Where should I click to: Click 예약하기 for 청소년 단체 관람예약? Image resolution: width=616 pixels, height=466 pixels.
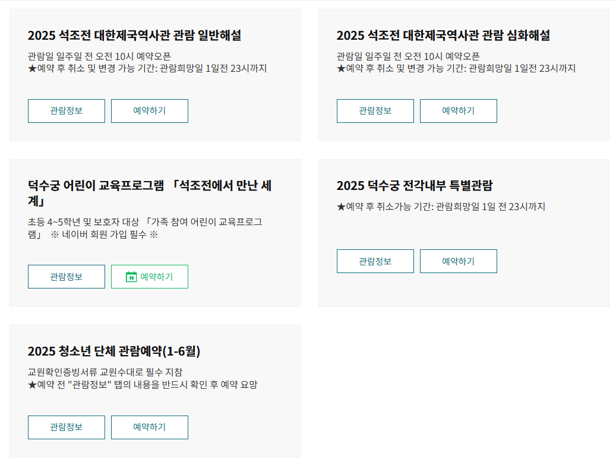tap(149, 427)
